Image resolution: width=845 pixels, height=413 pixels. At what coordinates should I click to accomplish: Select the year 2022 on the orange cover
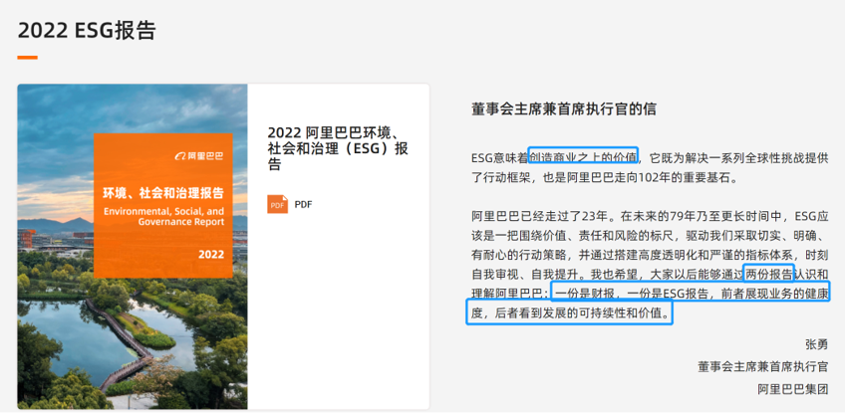pos(211,254)
